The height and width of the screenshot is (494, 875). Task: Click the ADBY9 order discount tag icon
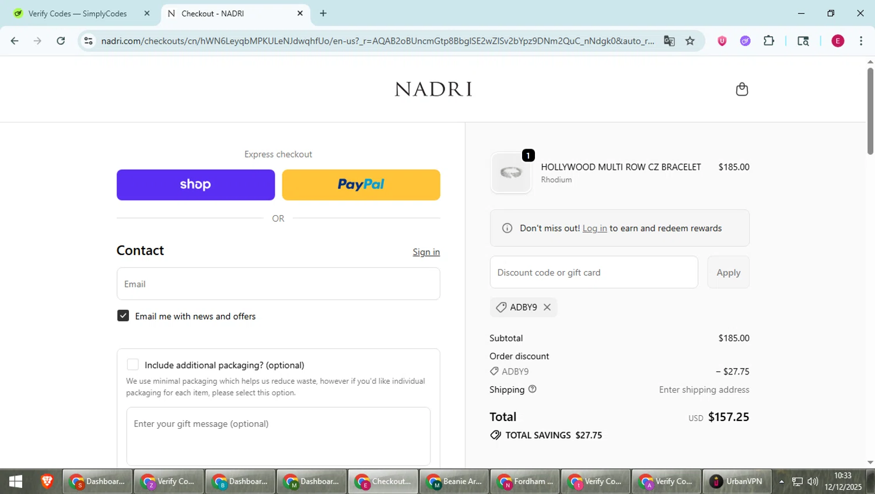[x=494, y=372]
